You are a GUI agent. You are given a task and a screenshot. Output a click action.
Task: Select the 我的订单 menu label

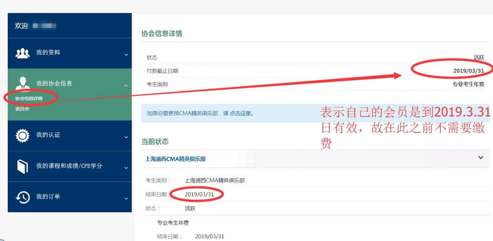click(x=48, y=197)
